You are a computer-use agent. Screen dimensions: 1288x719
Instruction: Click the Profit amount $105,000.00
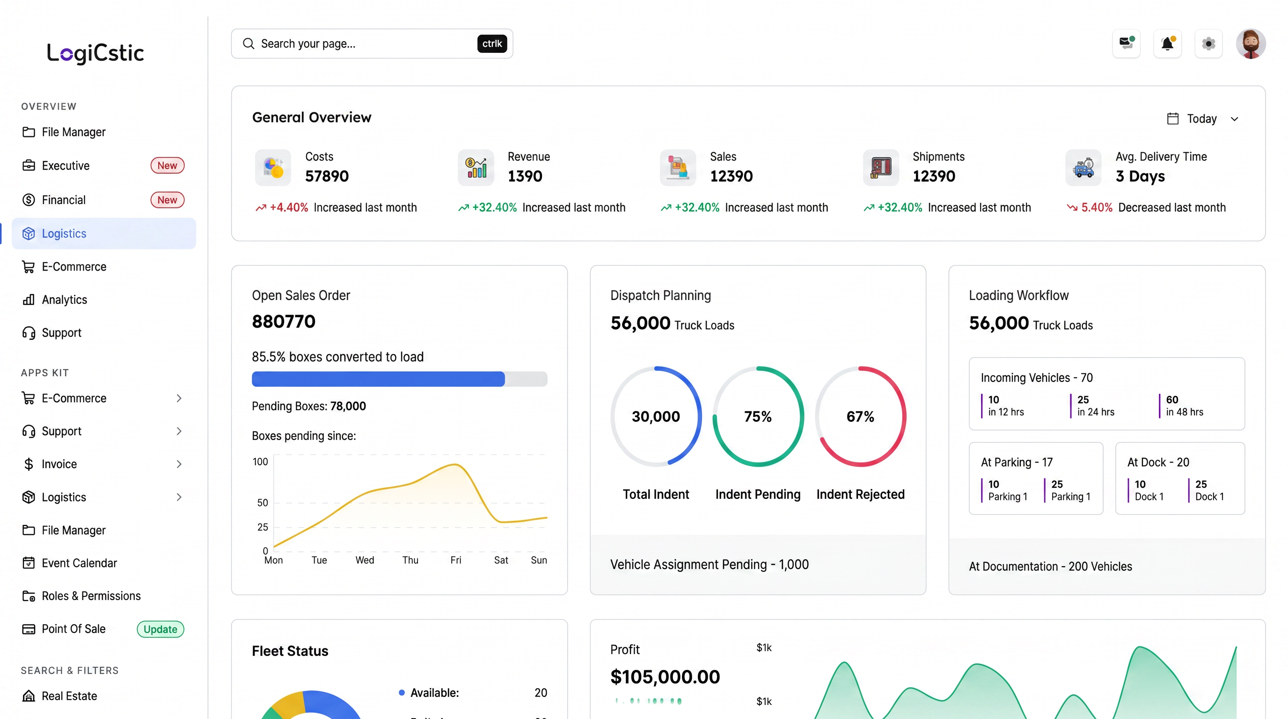665,676
